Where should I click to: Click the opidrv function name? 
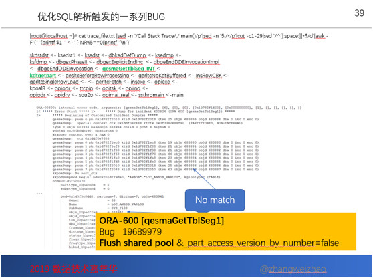[62, 95]
